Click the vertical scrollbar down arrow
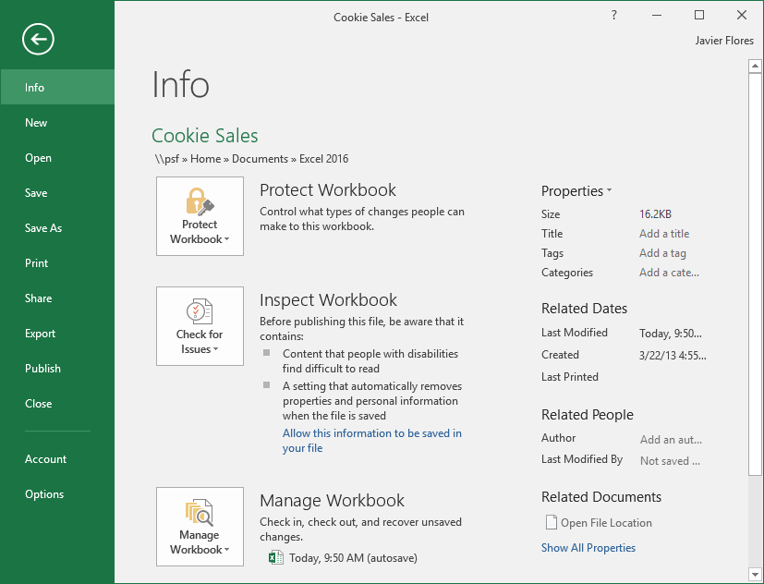 (x=756, y=573)
